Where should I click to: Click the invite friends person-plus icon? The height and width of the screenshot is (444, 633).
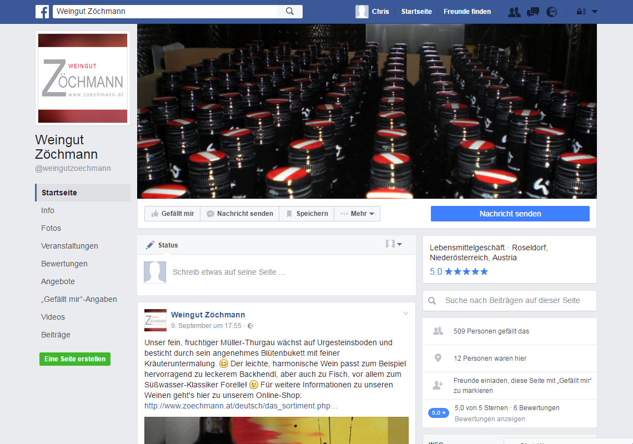pyautogui.click(x=438, y=385)
